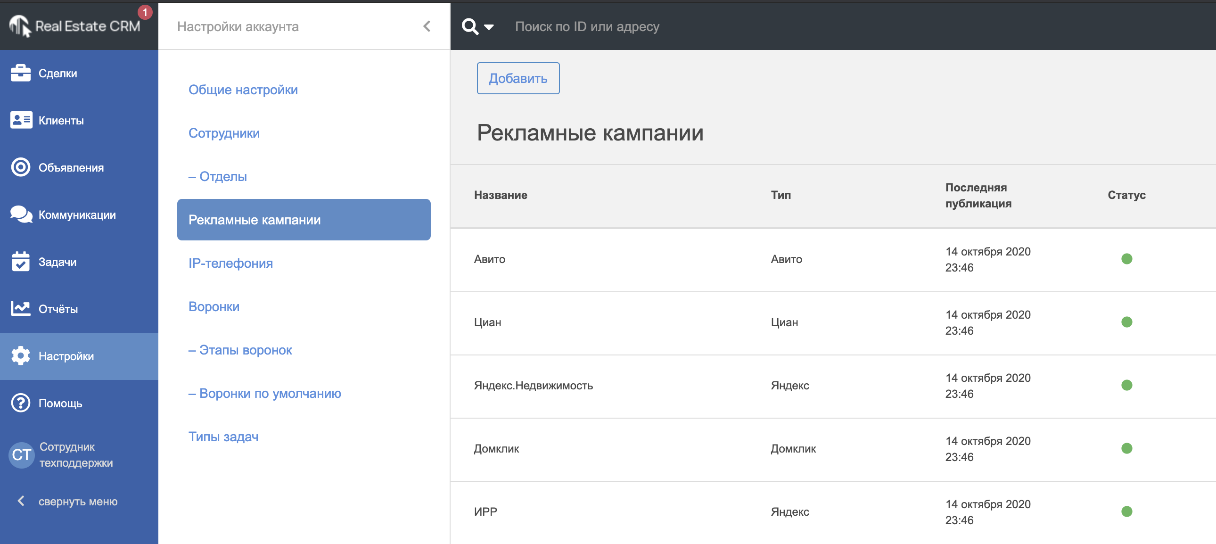Viewport: 1216px width, 544px height.
Task: Open Объявления section
Action: pyautogui.click(x=71, y=168)
